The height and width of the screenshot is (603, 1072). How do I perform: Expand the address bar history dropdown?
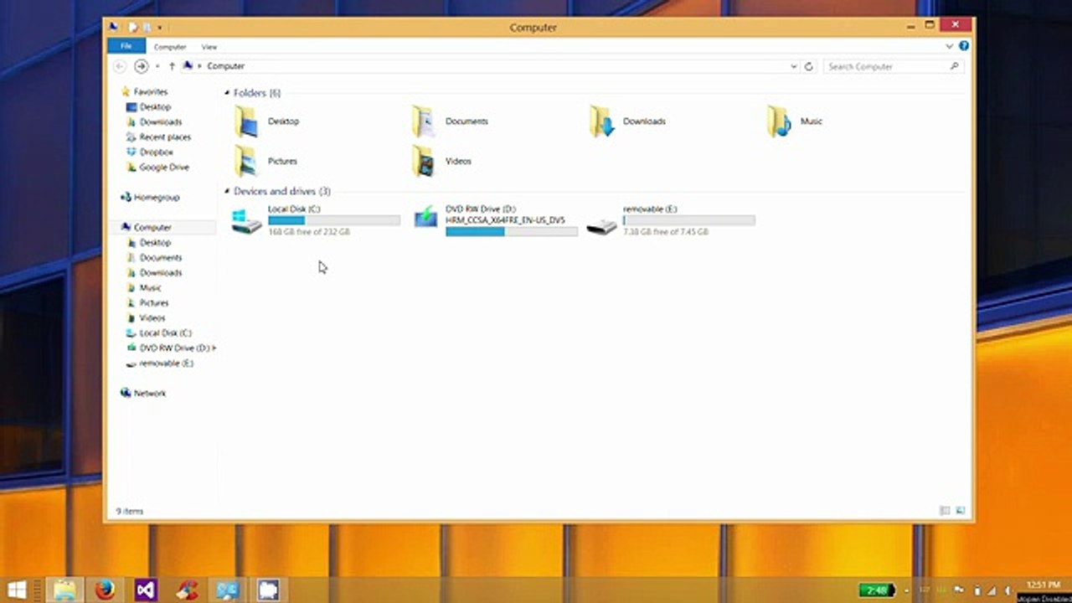point(793,66)
